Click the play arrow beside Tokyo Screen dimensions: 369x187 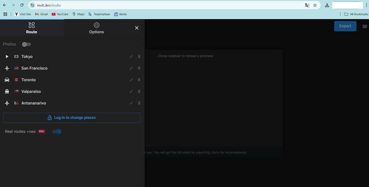(7, 56)
